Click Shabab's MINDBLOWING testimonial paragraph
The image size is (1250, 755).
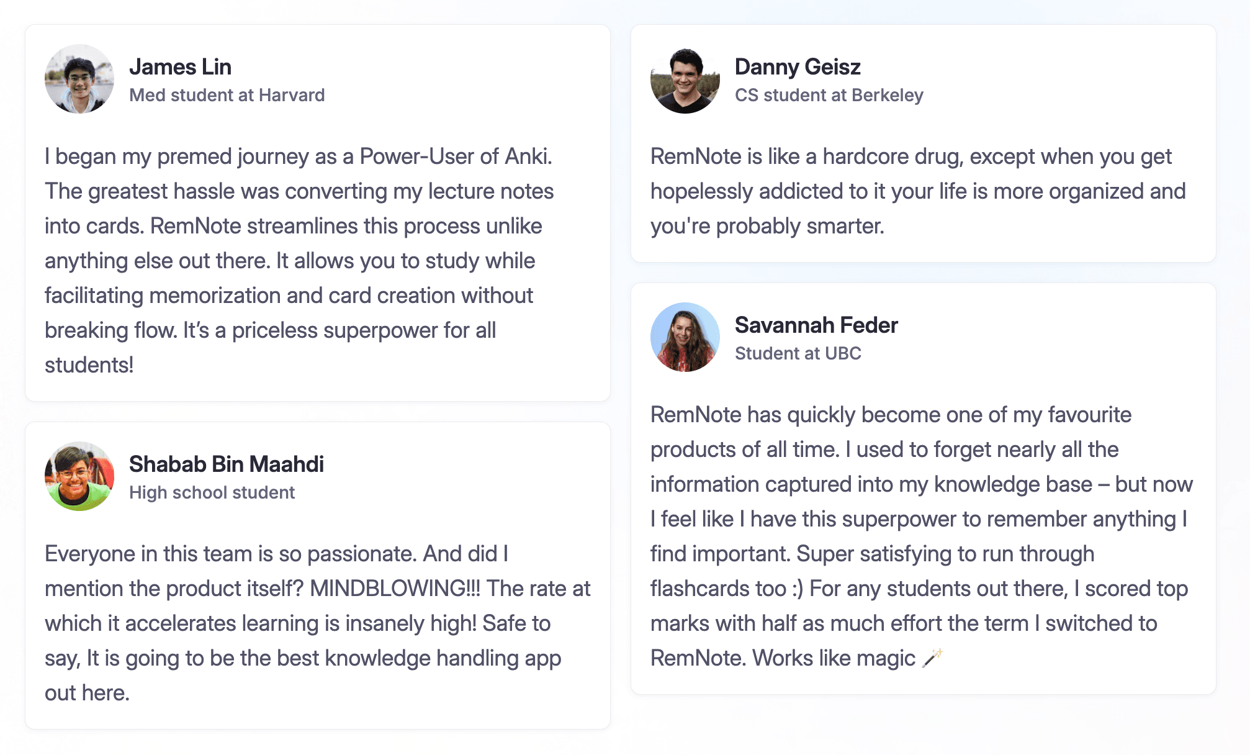(317, 623)
